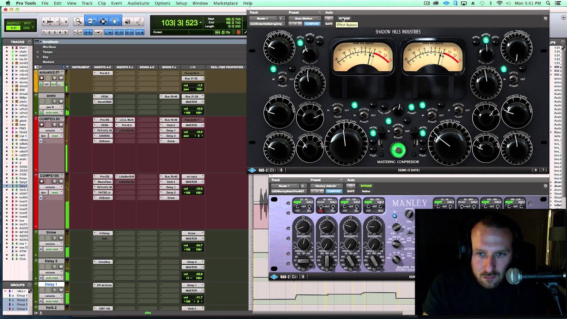Record-enable the COMPED.05 track
The image size is (567, 319).
(x=41, y=124)
